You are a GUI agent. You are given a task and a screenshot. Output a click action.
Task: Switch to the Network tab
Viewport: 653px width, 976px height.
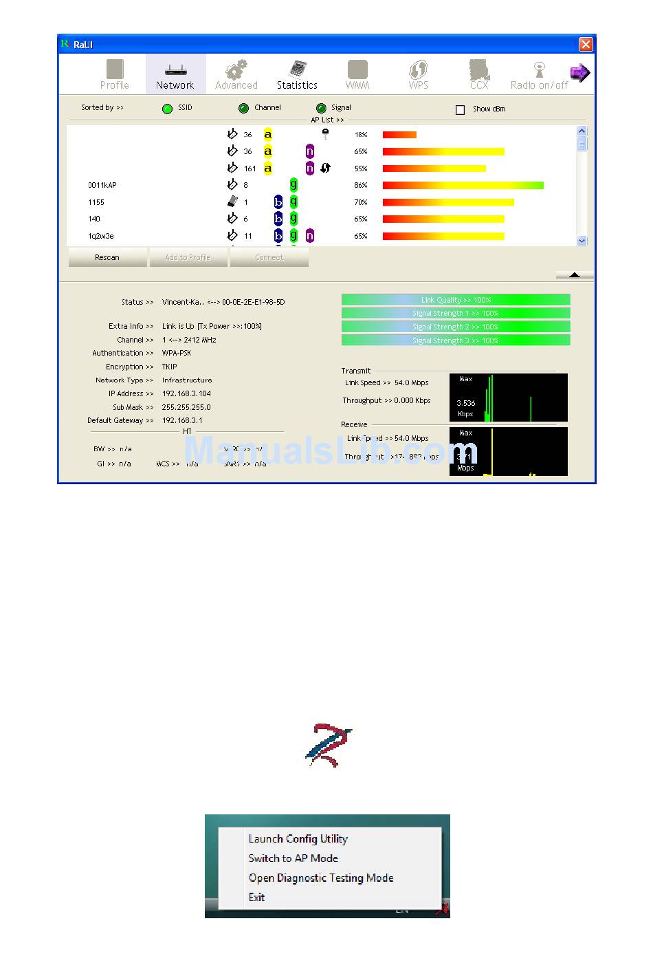[x=175, y=74]
